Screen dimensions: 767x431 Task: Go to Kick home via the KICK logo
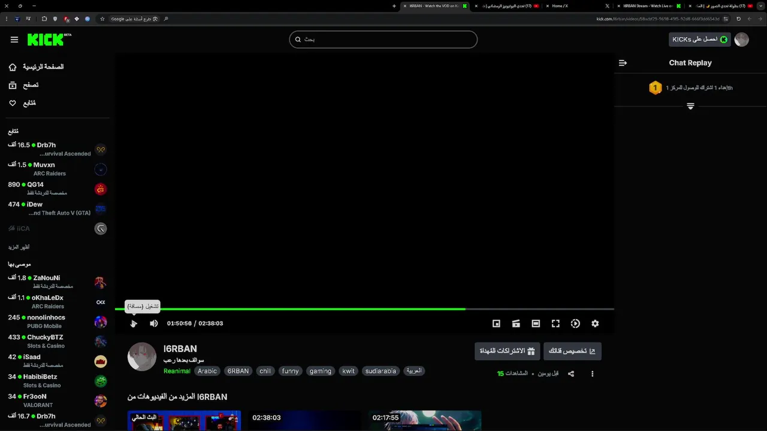(x=49, y=40)
